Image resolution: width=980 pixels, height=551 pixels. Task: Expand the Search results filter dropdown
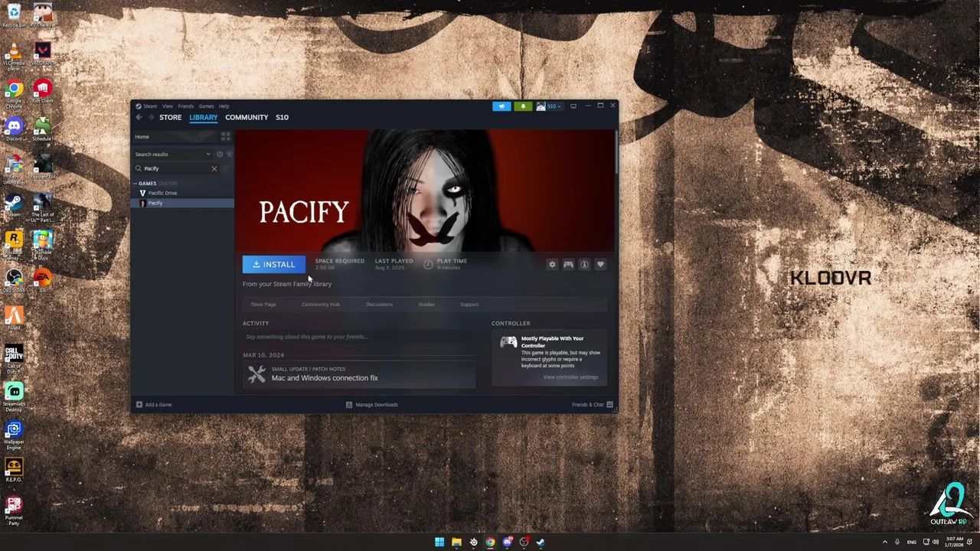[172, 154]
